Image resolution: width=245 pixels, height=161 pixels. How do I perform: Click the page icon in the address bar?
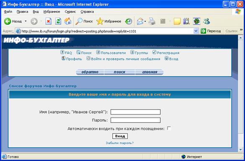18,31
